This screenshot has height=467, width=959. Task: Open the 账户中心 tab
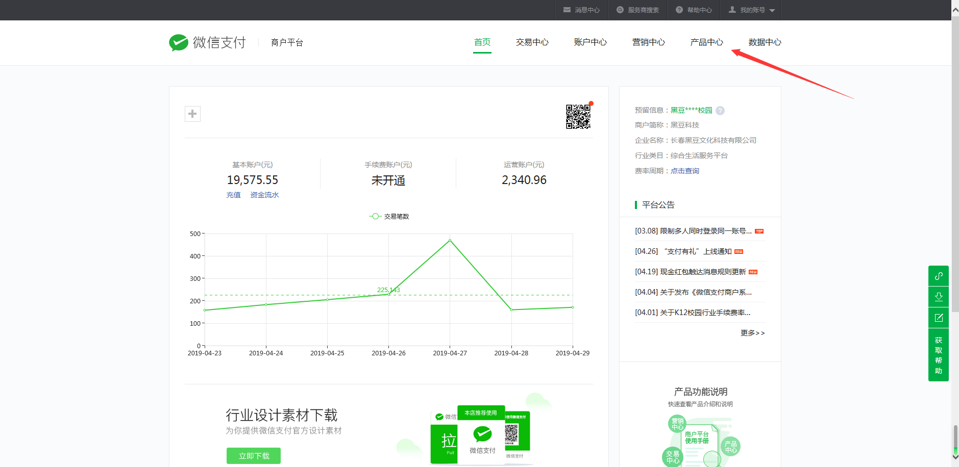point(591,42)
